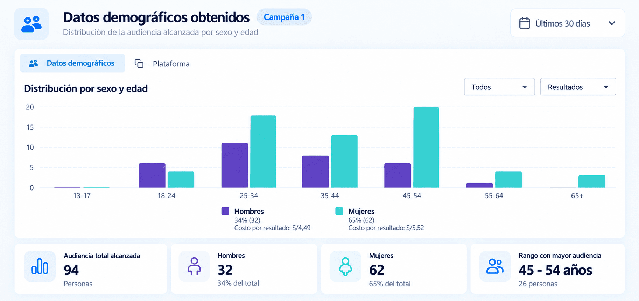Open the Resultados metric dropdown
Screen dimensions: 639x301
point(578,87)
